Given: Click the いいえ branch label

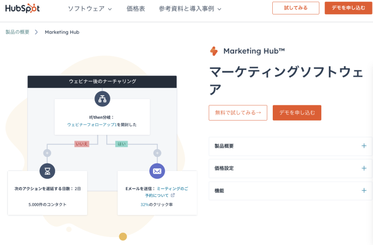Looking at the screenshot, I should [82, 144].
